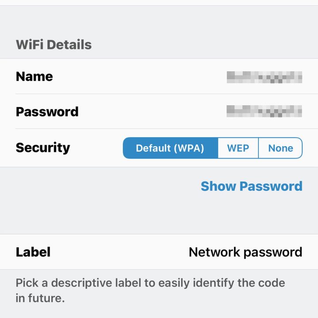The width and height of the screenshot is (318, 318).
Task: Edit the blurred WiFi name value
Action: pos(264,76)
